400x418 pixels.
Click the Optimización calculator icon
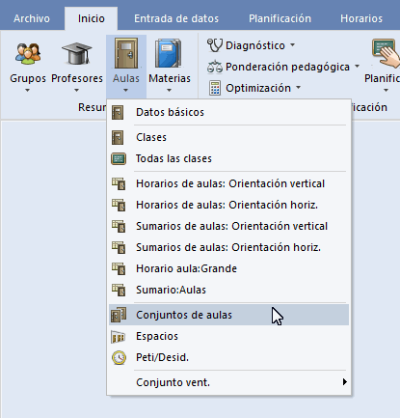pos(215,88)
